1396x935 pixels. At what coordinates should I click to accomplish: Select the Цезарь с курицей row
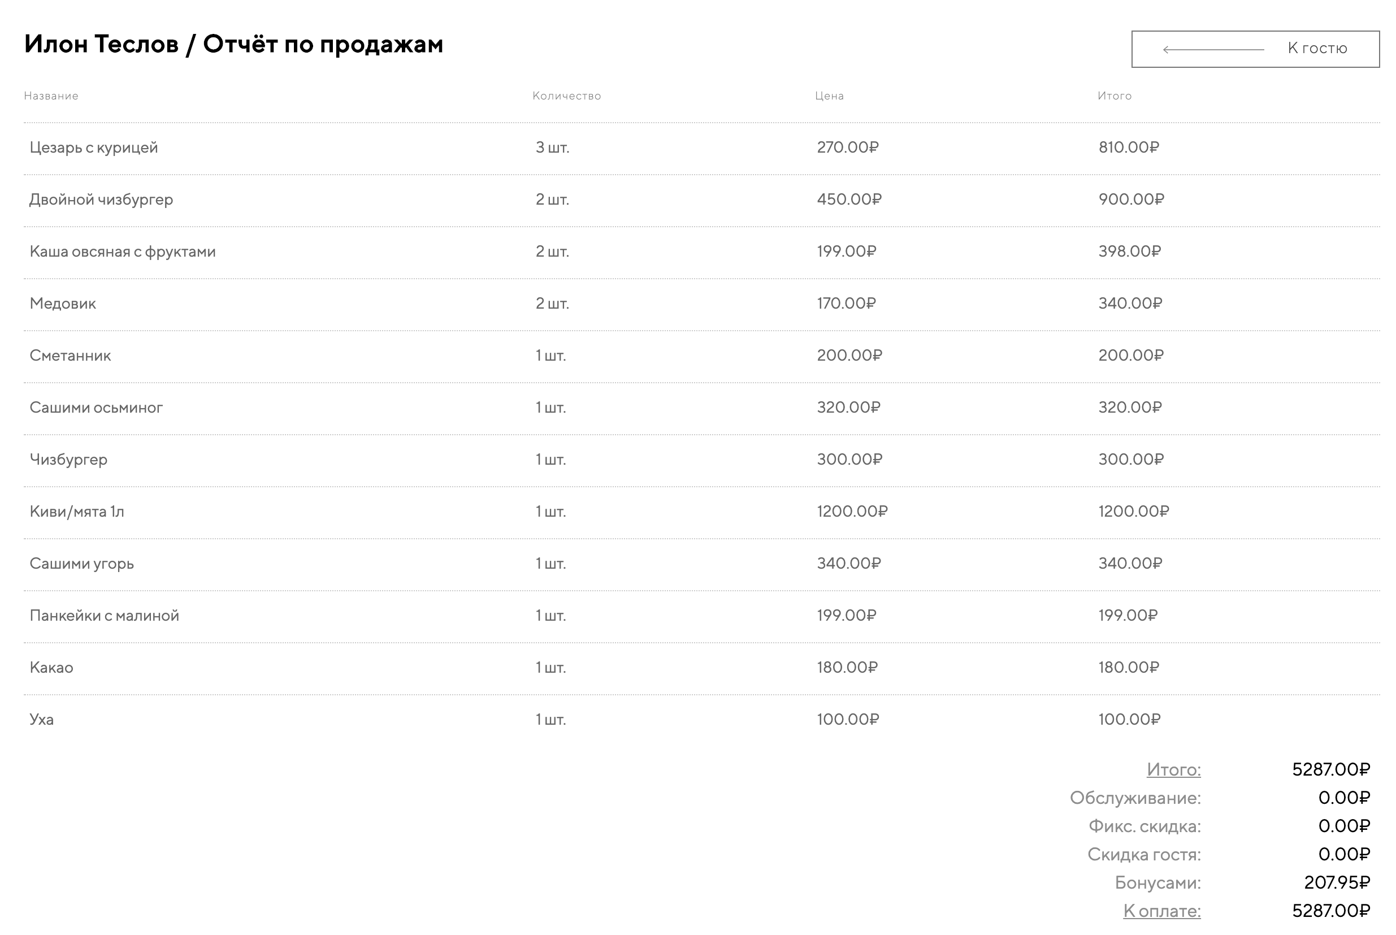(x=94, y=148)
